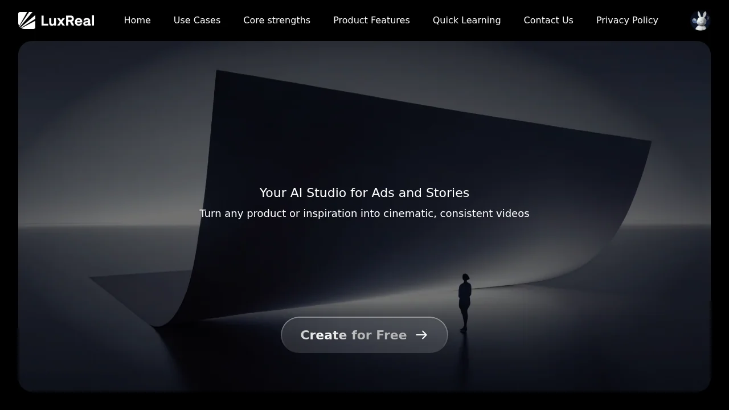Image resolution: width=729 pixels, height=410 pixels.
Task: Click the LuxReal striped logo icon
Action: point(27,20)
